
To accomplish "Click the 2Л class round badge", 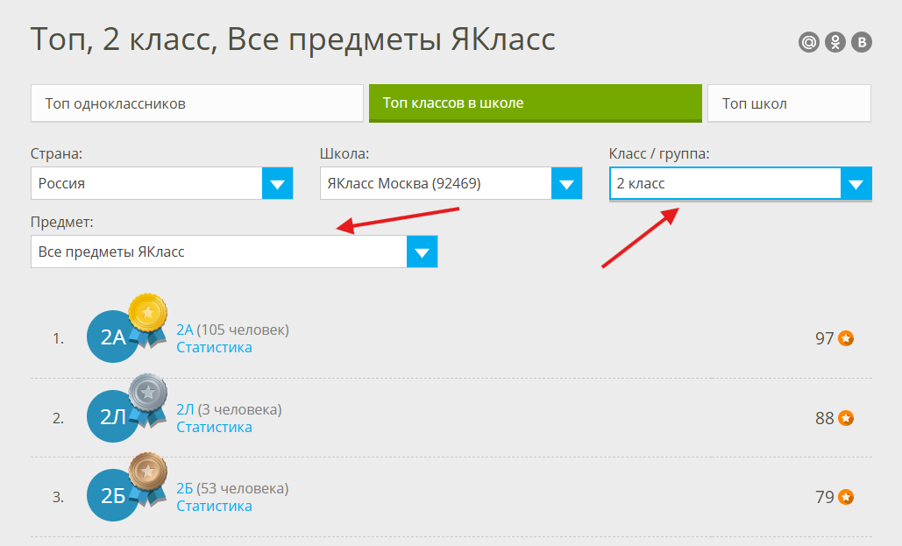I will (113, 416).
